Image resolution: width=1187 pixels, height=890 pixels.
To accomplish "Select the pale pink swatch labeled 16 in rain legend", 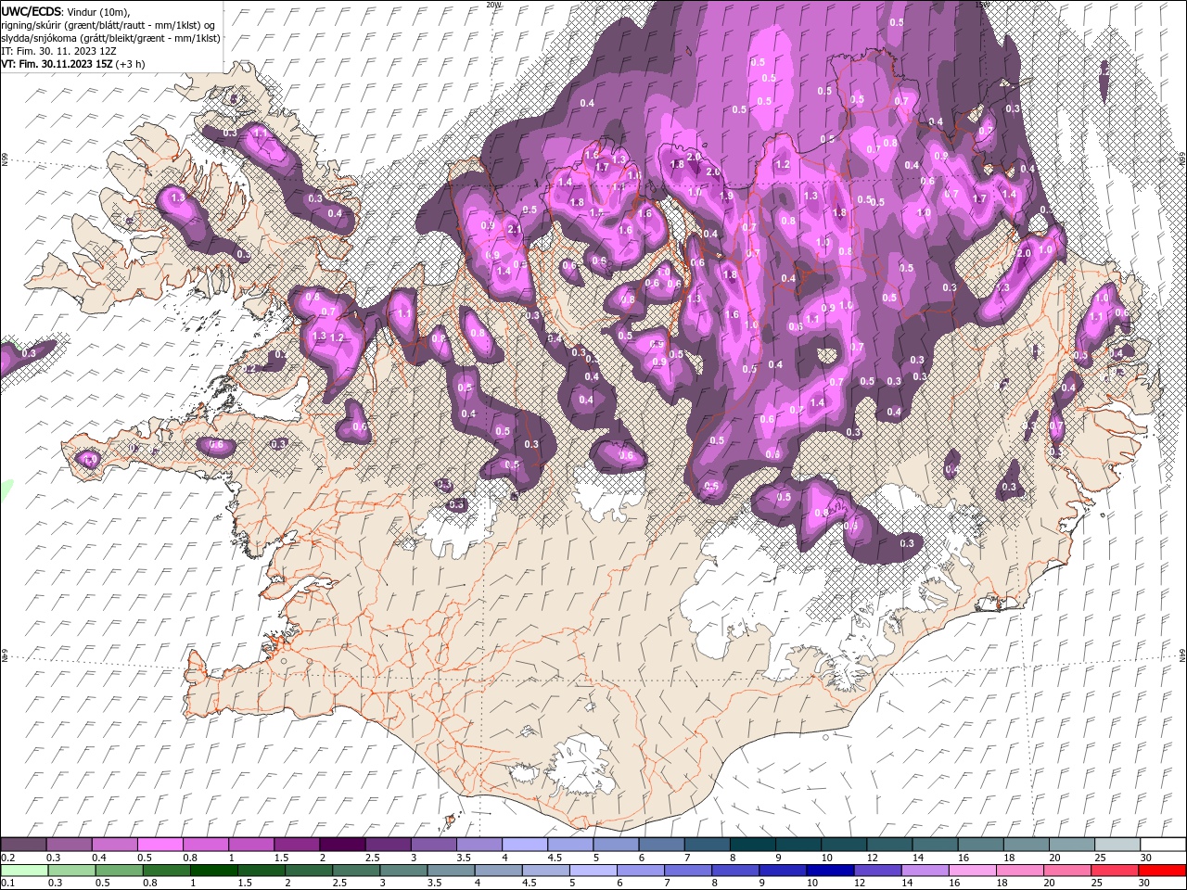I will pos(974,871).
